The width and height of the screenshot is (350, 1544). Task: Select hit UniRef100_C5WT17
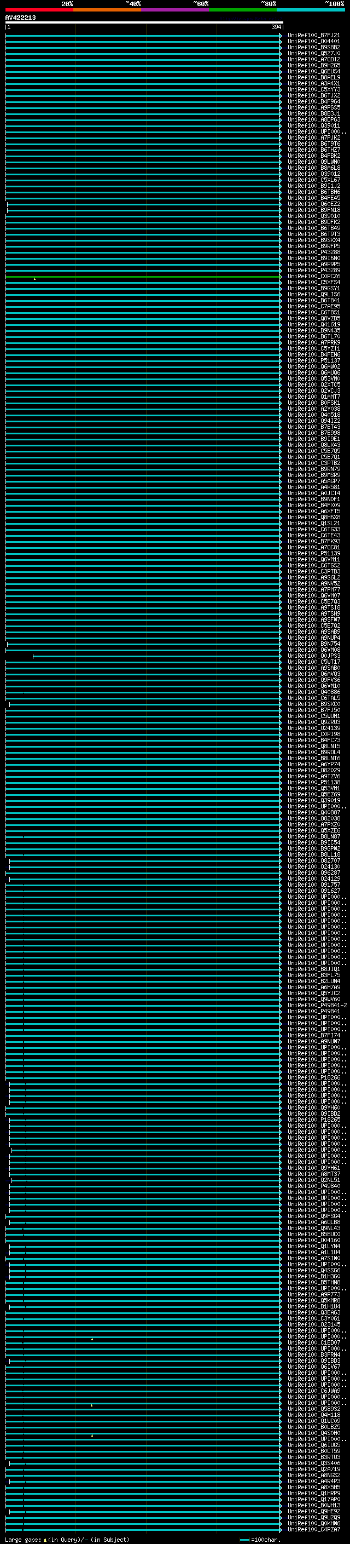[x=313, y=662]
